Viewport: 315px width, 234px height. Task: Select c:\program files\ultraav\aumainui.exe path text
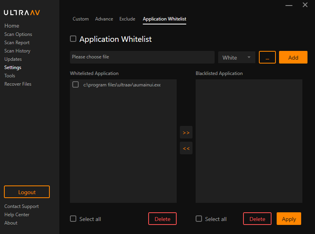[x=122, y=85]
